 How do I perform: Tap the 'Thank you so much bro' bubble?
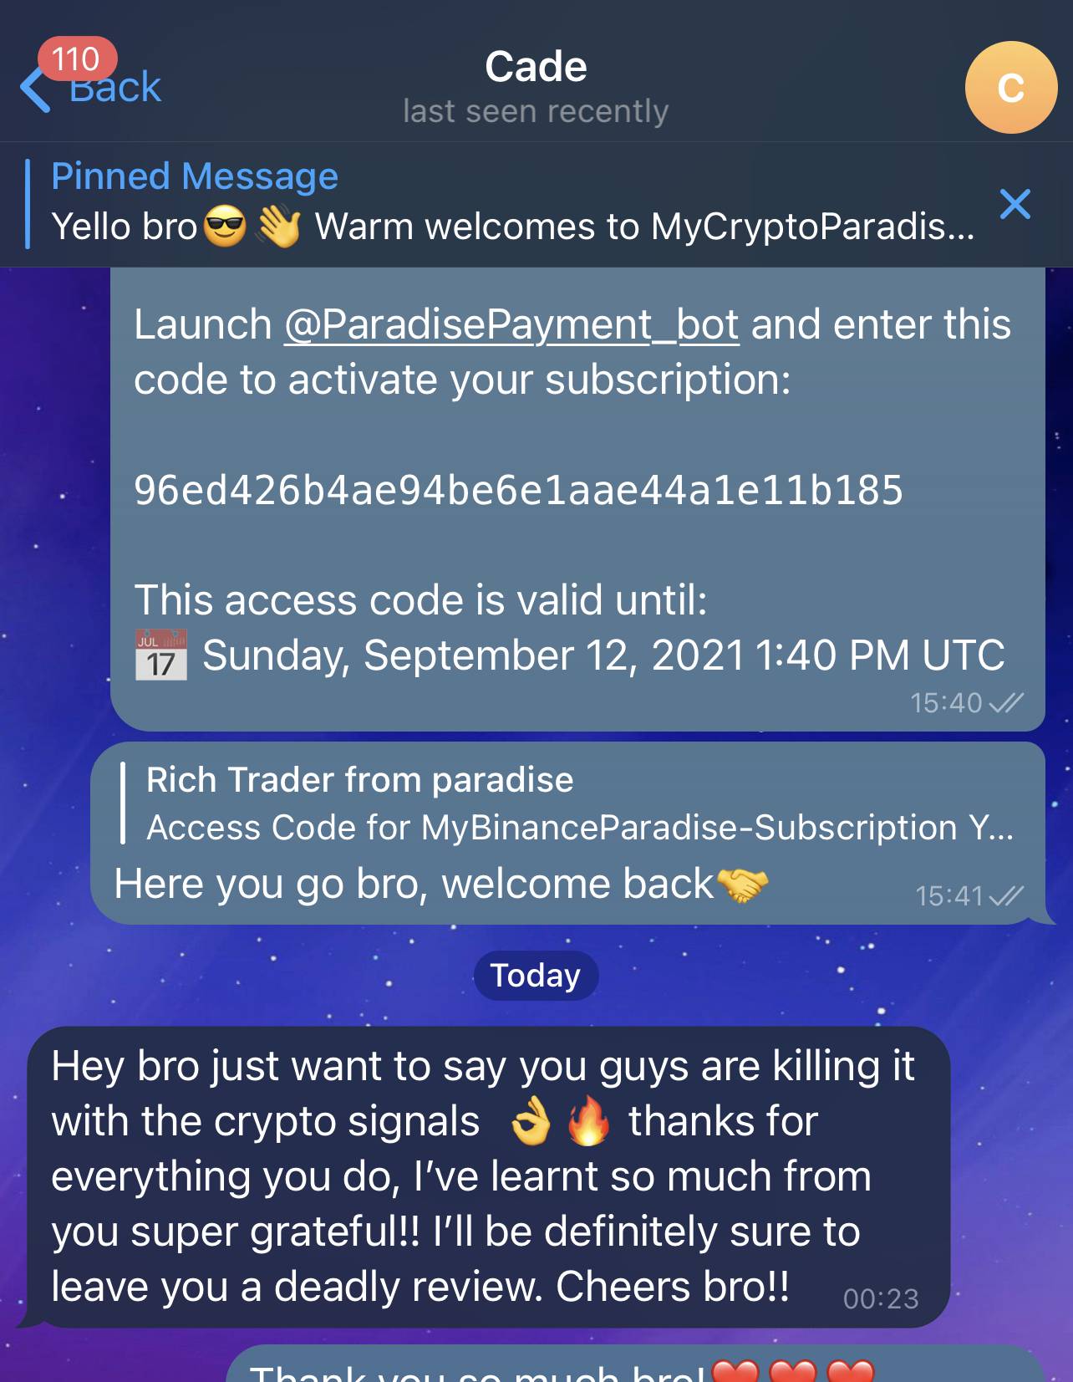[x=635, y=1364]
